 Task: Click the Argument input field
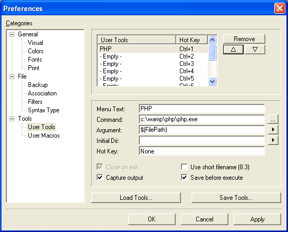[x=202, y=130]
